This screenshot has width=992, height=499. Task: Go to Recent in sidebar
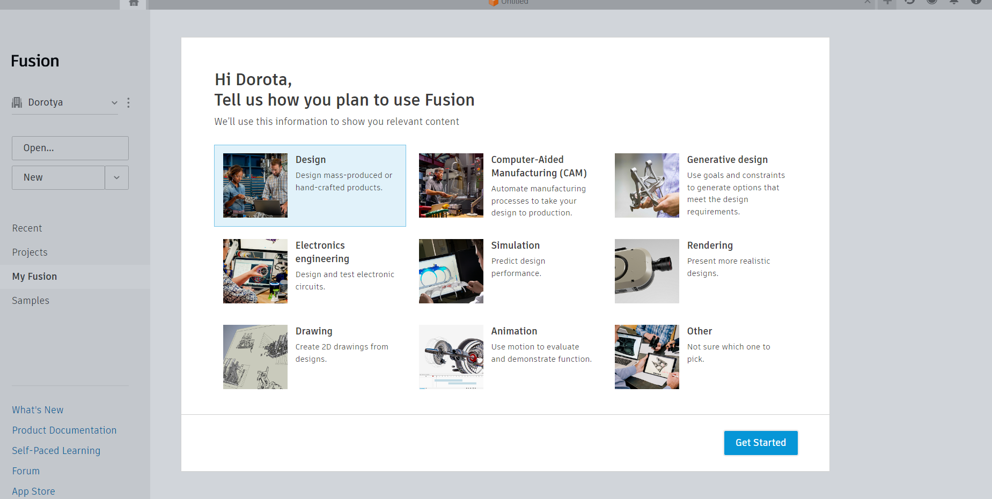coord(27,228)
